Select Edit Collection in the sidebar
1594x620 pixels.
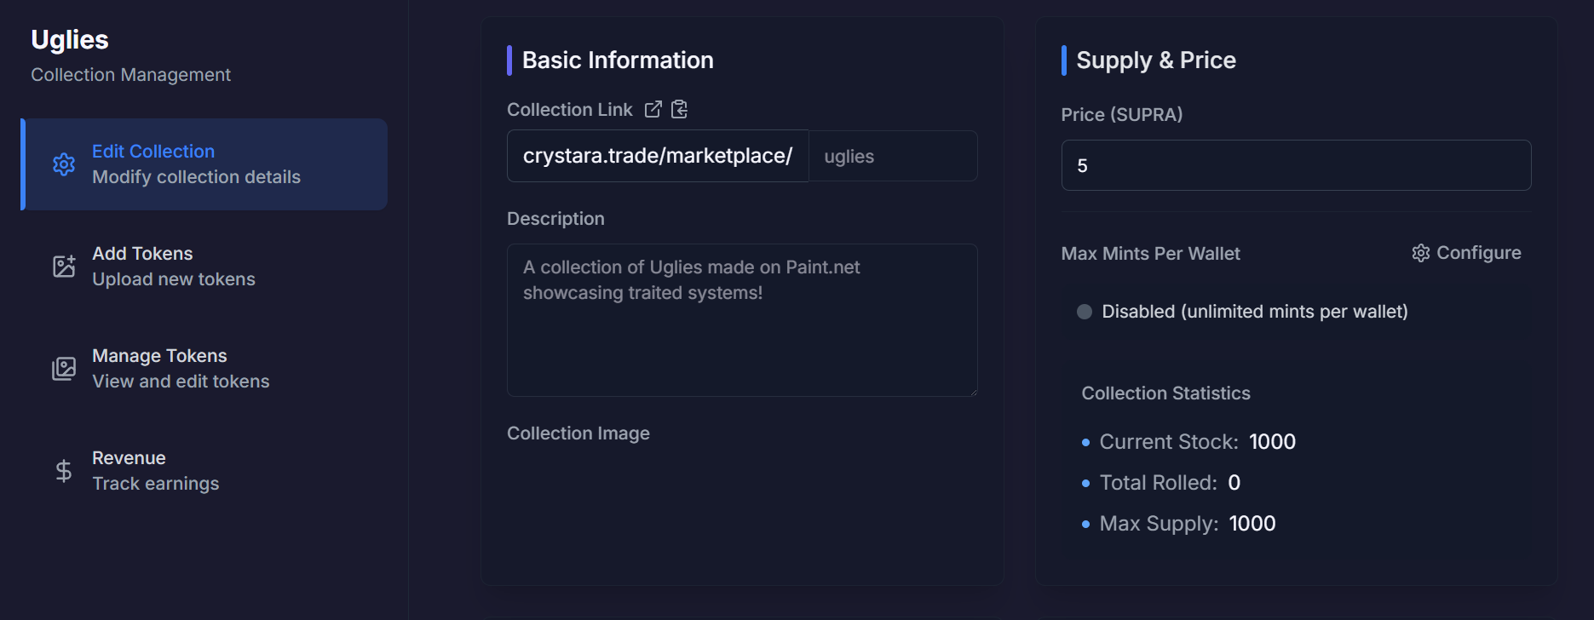196,164
